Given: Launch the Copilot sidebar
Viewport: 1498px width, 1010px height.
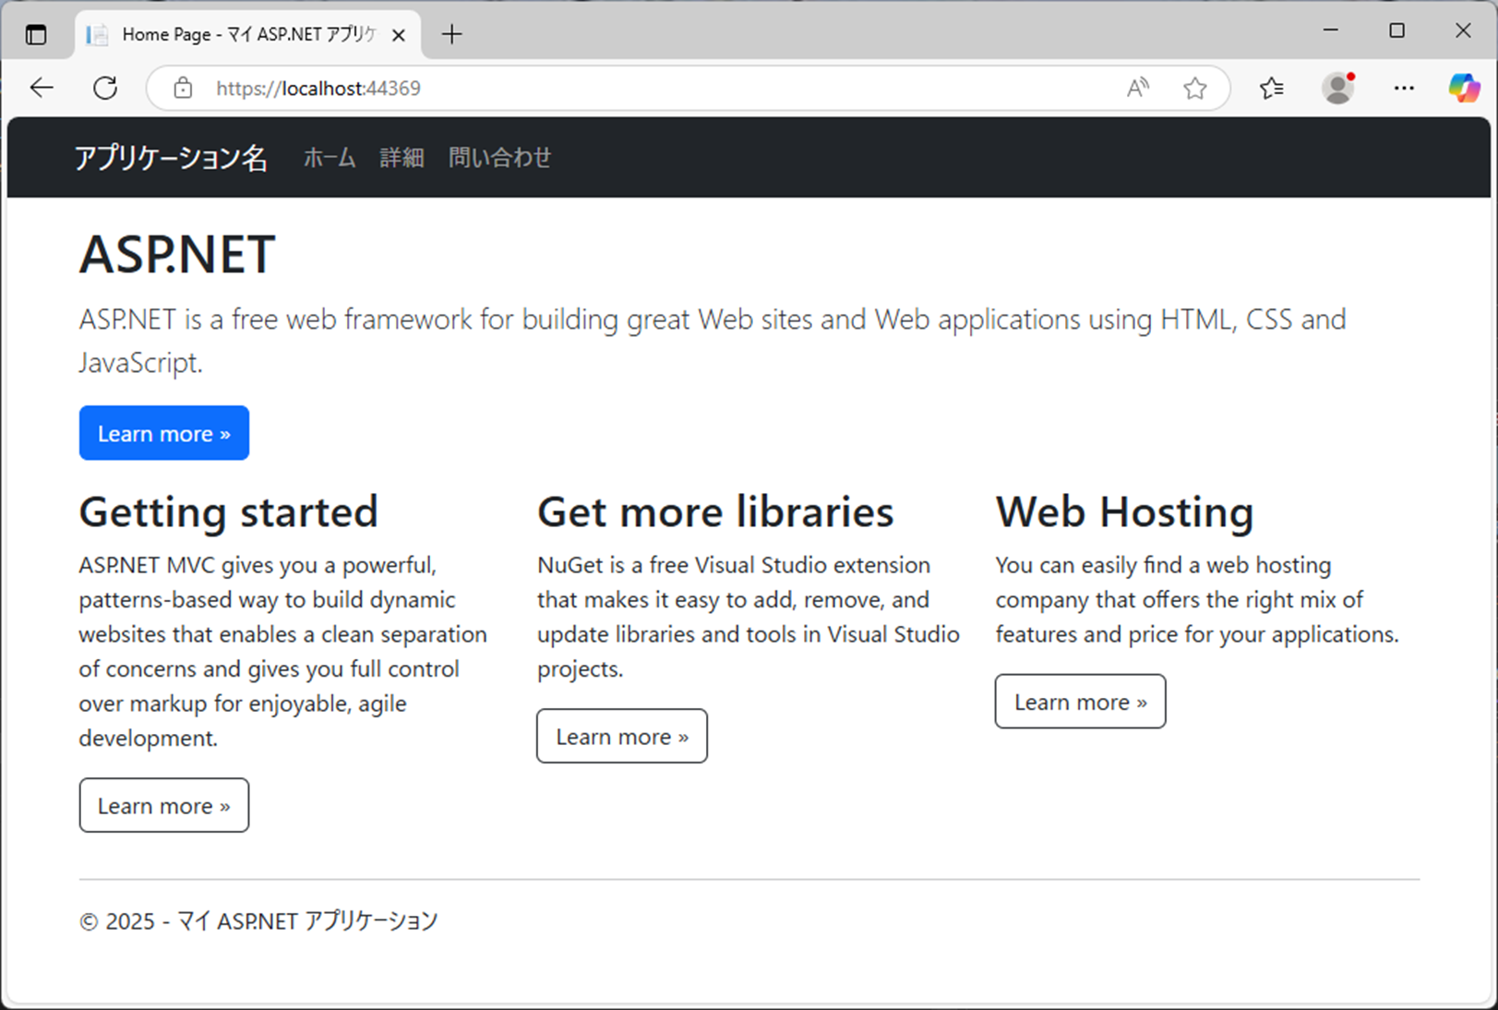Looking at the screenshot, I should [x=1464, y=88].
